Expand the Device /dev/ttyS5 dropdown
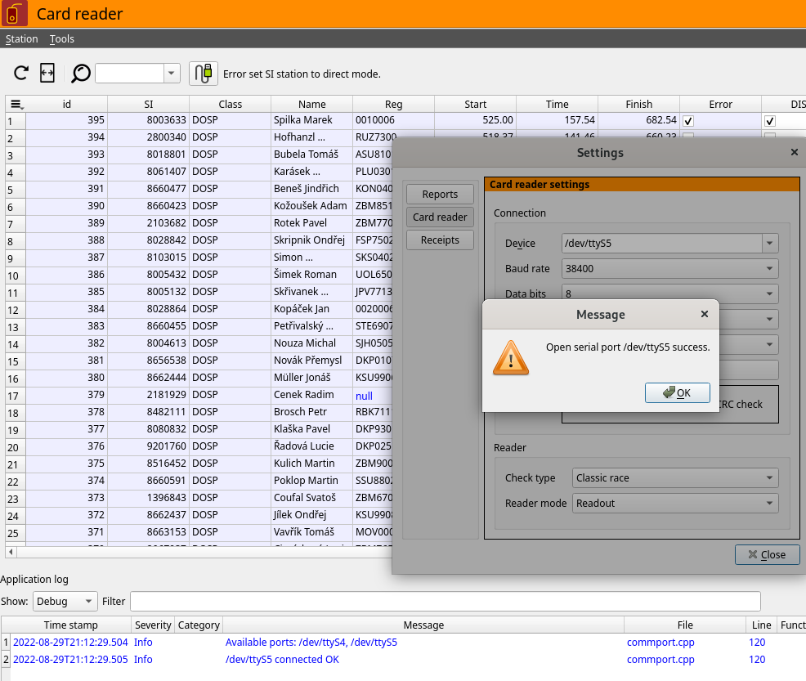 coord(769,243)
